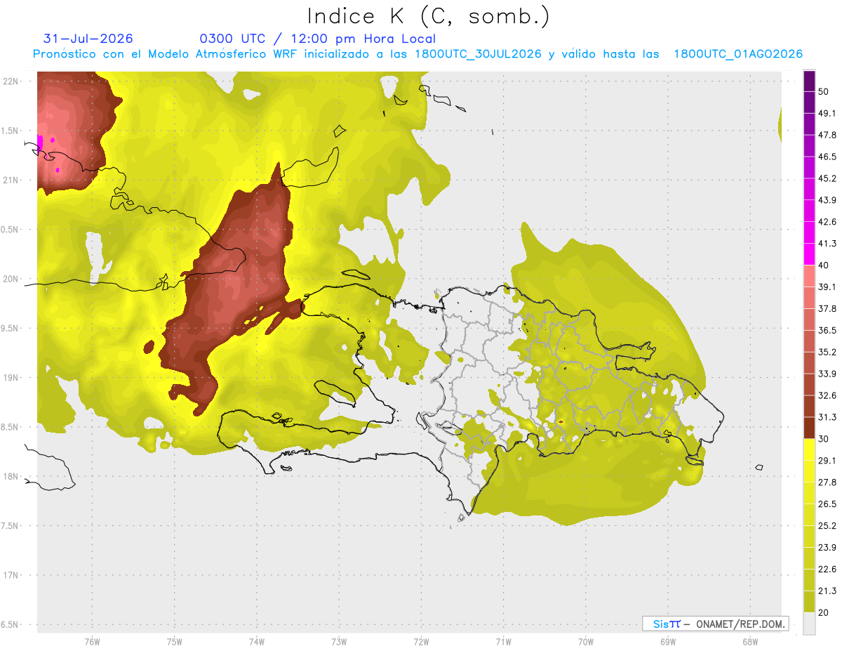Click colorbar value "42.6"
This screenshot has width=842, height=651.
coord(827,223)
